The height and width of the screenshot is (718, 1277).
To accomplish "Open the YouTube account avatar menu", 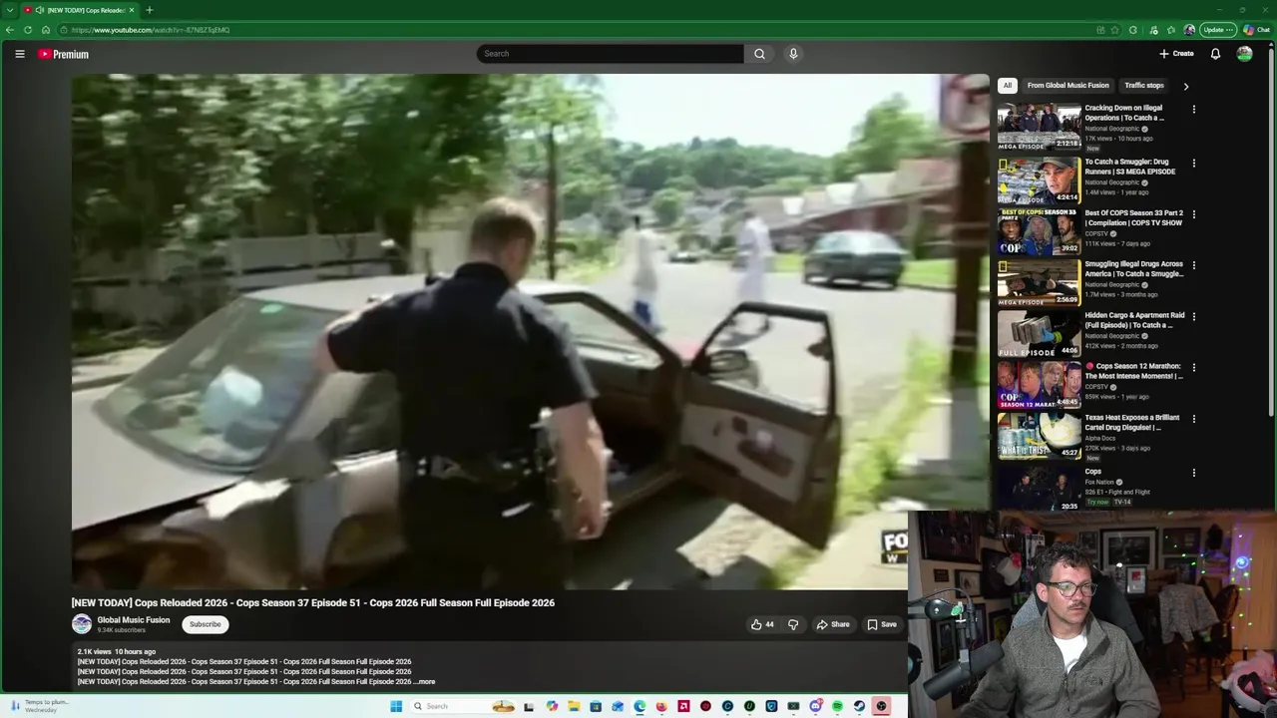I will [x=1244, y=54].
